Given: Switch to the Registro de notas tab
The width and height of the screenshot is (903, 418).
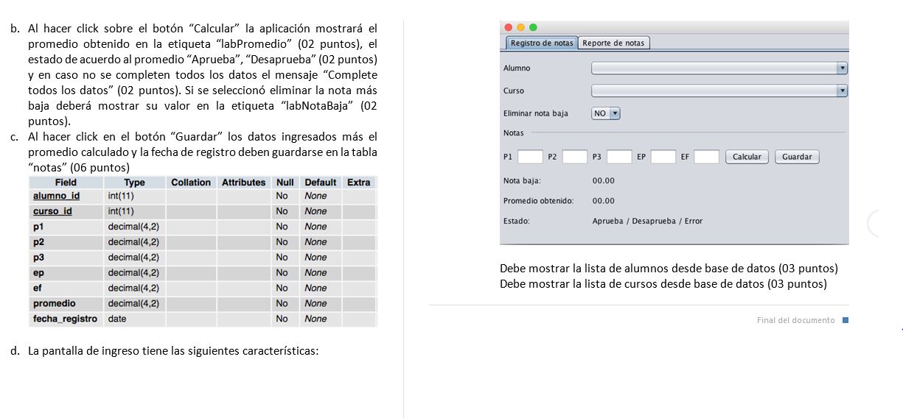Looking at the screenshot, I should click(542, 43).
